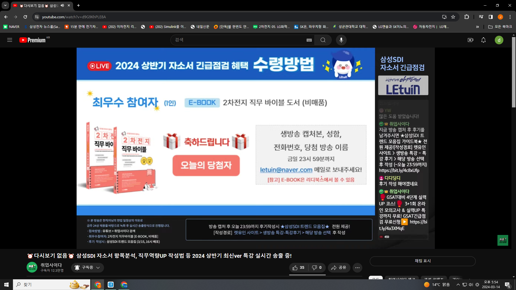Click the 채팅 표시 show chat button

[422, 261]
